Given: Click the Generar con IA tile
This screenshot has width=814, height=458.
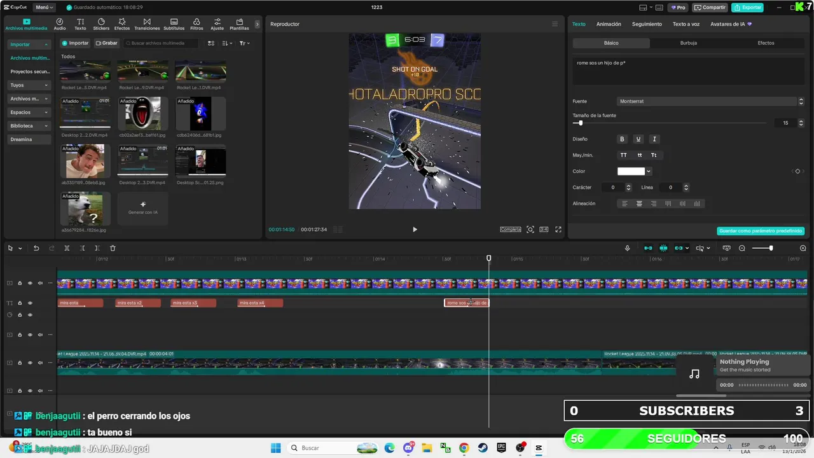Looking at the screenshot, I should (143, 208).
